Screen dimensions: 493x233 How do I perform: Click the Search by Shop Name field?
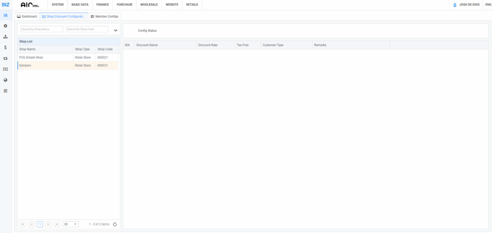[42, 29]
